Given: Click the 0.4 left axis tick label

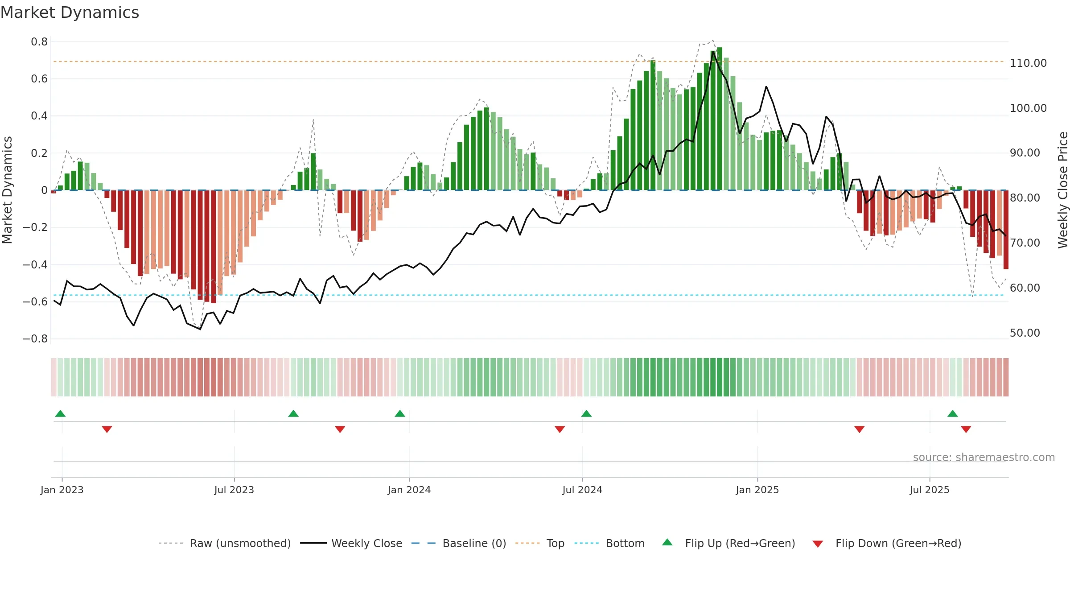Looking at the screenshot, I should 39,116.
